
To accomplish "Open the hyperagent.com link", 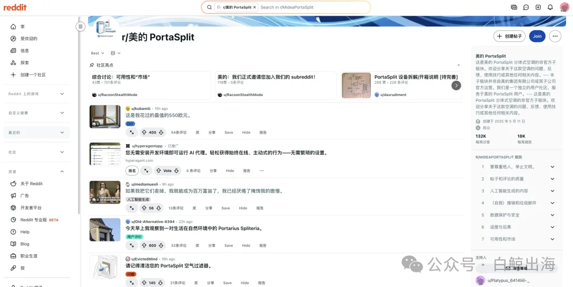I will pyautogui.click(x=139, y=161).
